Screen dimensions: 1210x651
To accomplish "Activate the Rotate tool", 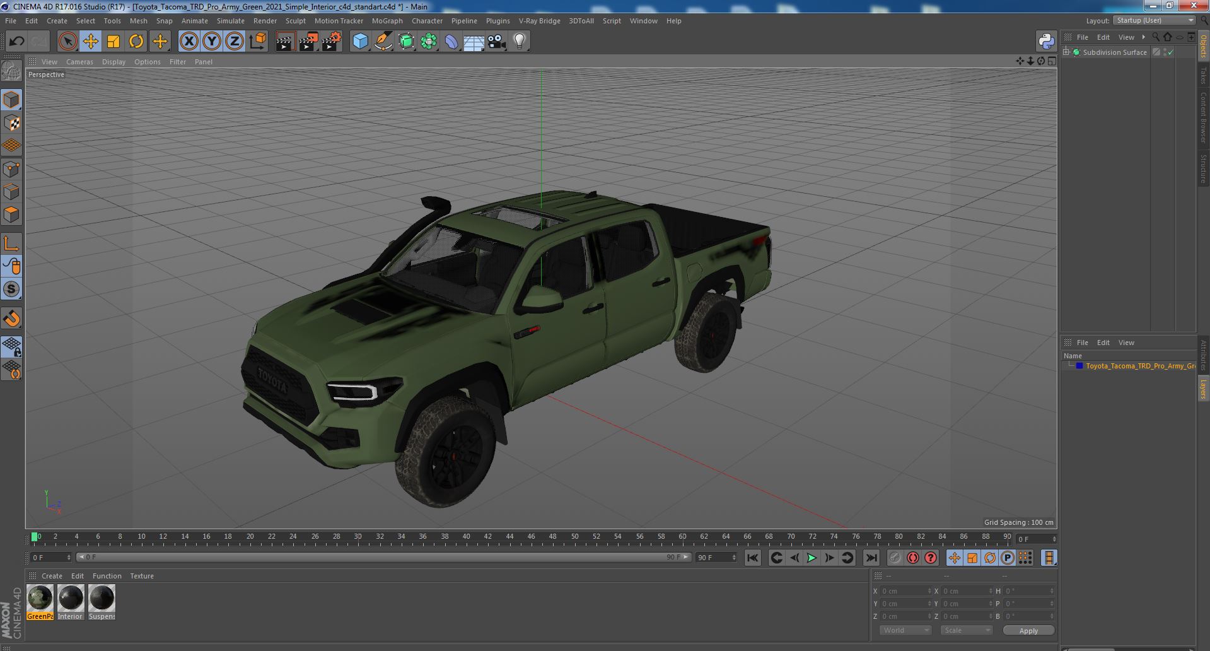I will pos(136,42).
